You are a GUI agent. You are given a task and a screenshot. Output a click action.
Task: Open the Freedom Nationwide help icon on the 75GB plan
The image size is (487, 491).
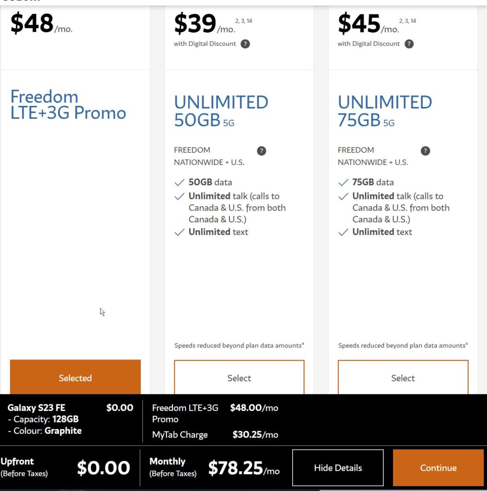[x=425, y=151]
